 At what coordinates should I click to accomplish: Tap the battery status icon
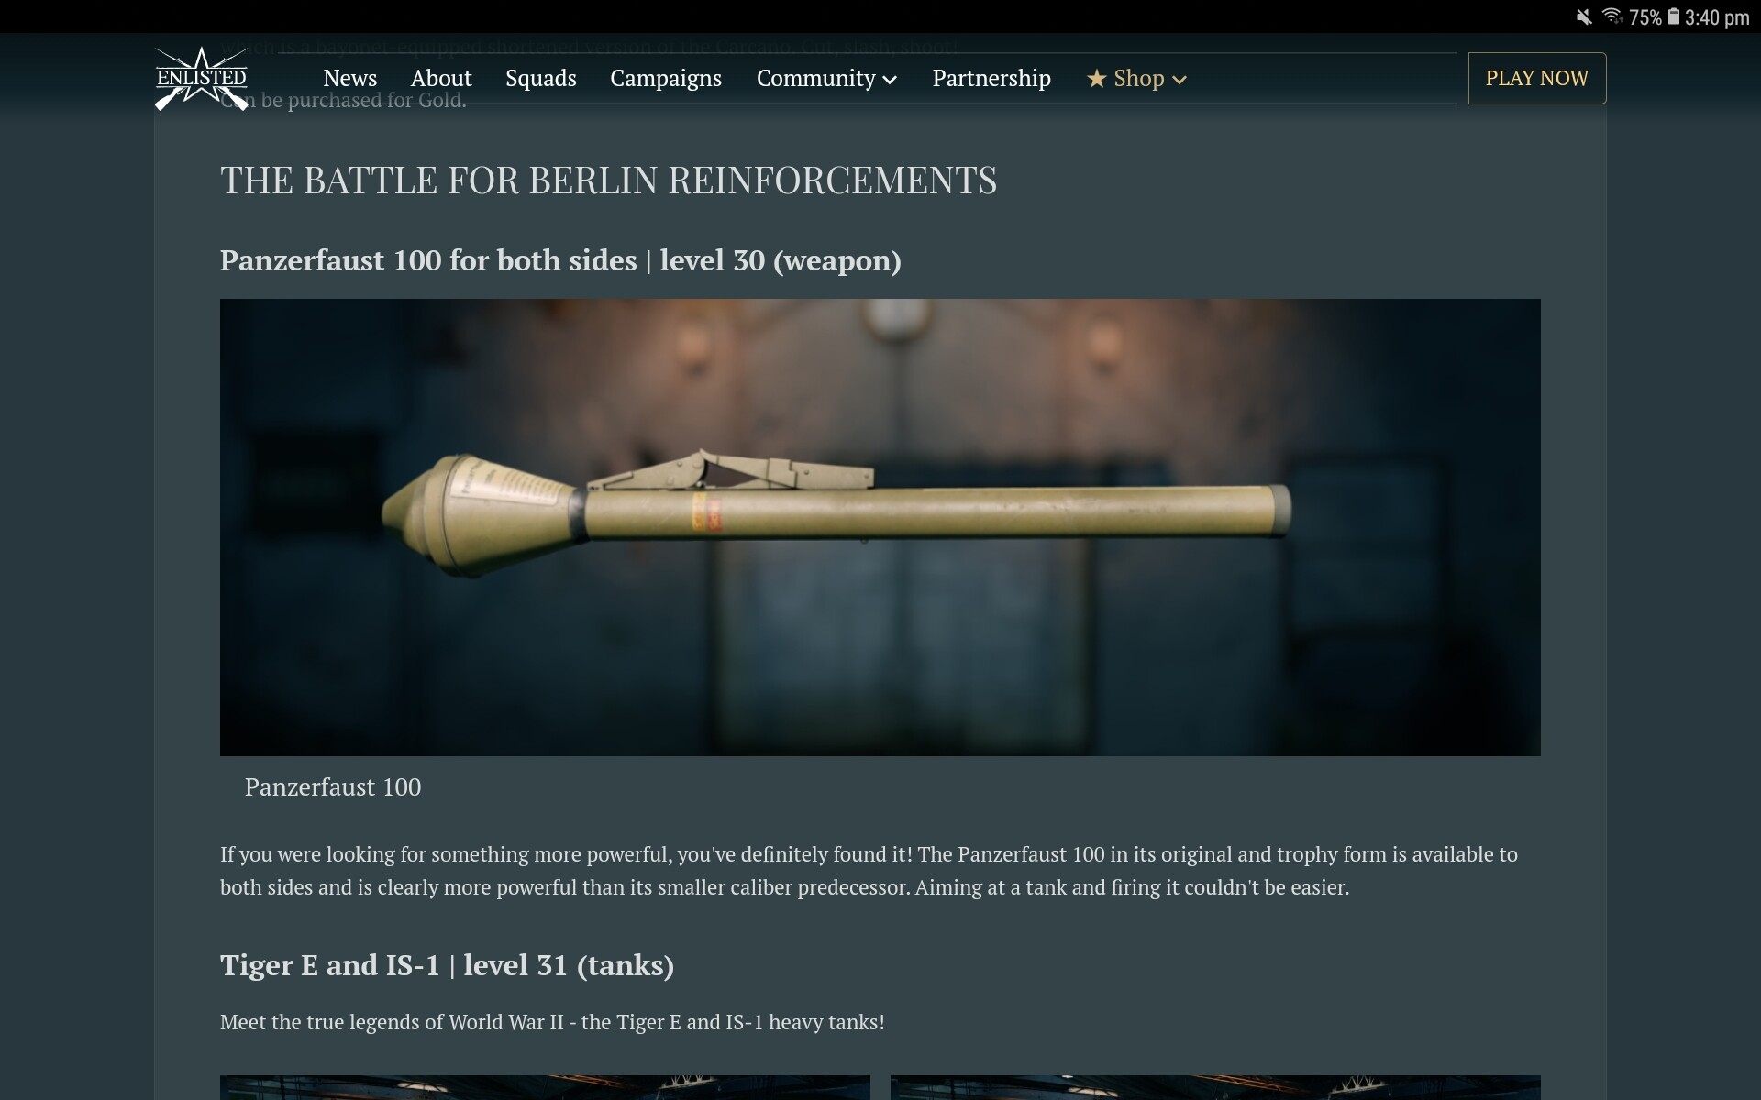tap(1674, 16)
